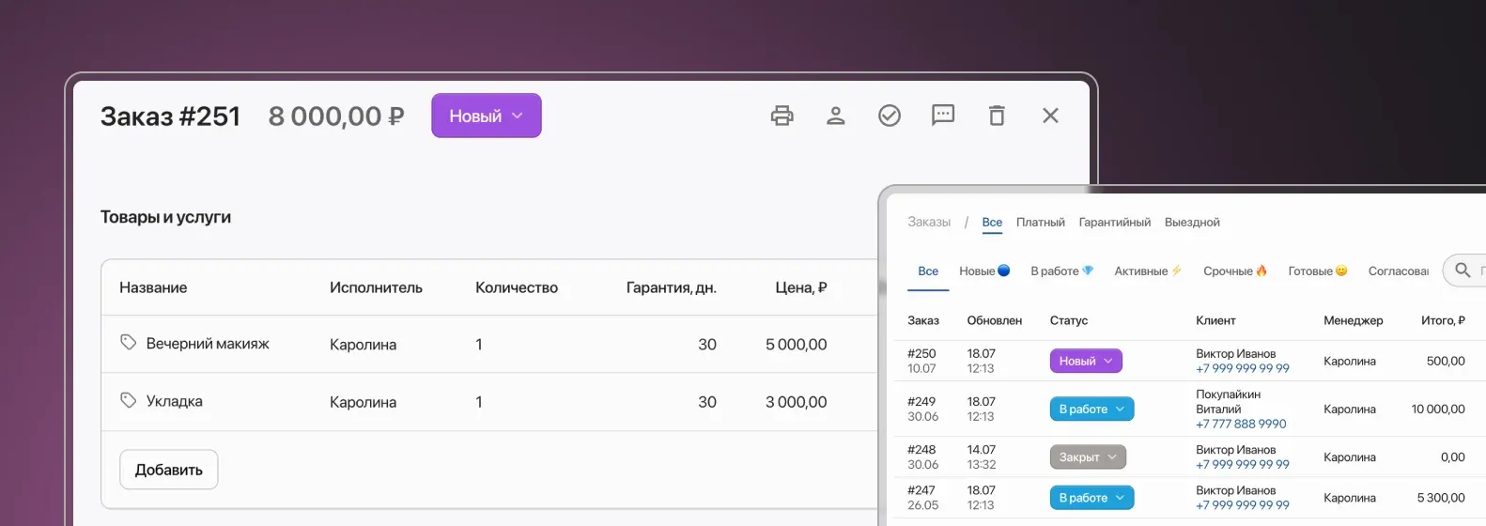The image size is (1486, 526).
Task: Click client Покупайкин Виталий in order #249 row
Action: pos(1228,402)
